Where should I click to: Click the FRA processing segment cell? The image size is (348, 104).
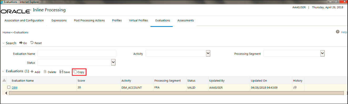157,88
